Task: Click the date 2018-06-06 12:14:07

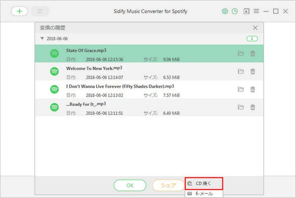Action: 105,77
